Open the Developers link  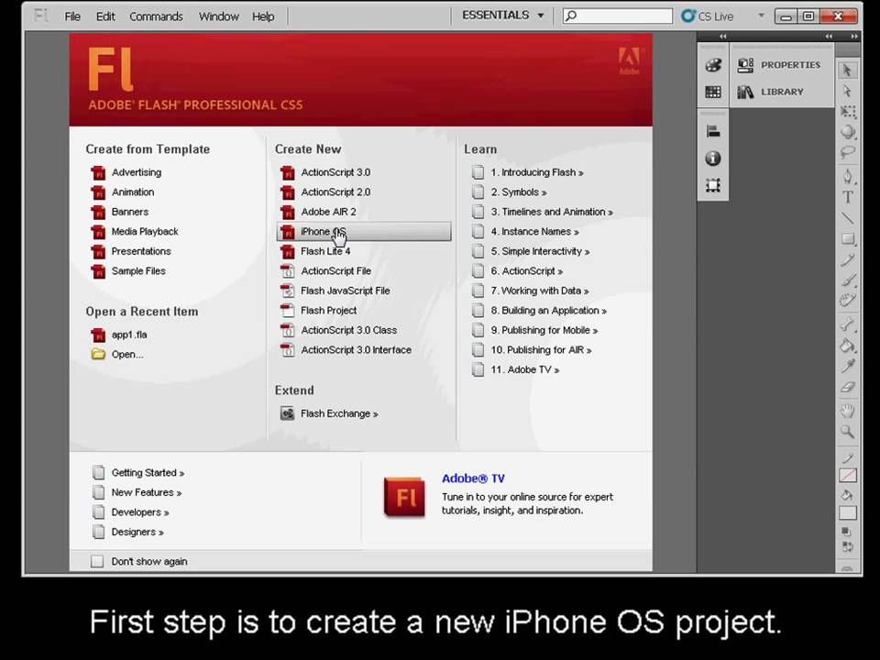(139, 511)
